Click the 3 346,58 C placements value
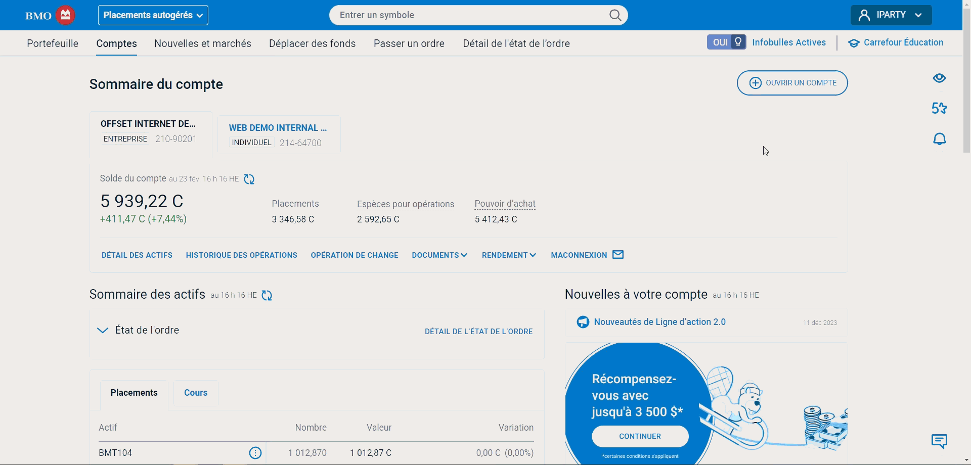Screen dimensions: 971x465 [x=293, y=219]
